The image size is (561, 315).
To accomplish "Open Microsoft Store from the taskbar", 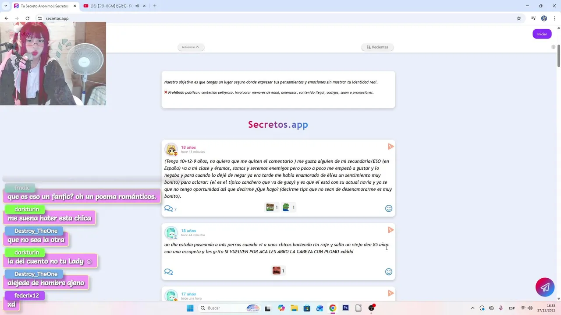I will (x=307, y=308).
